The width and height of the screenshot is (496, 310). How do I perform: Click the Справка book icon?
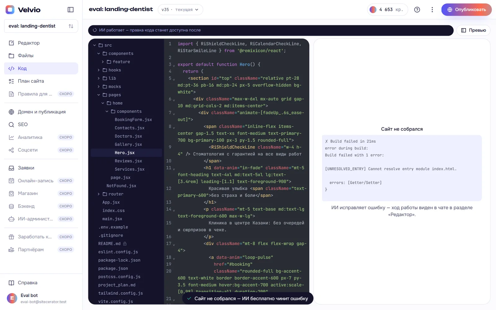pos(11,283)
